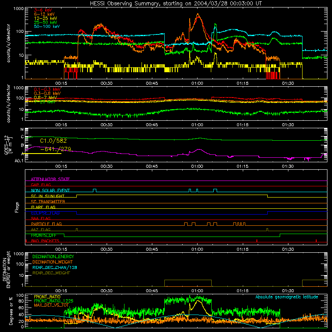The image size is (332, 332).
Task: Click the counts/s/detector axis title of keV panel
Action: 8,43
